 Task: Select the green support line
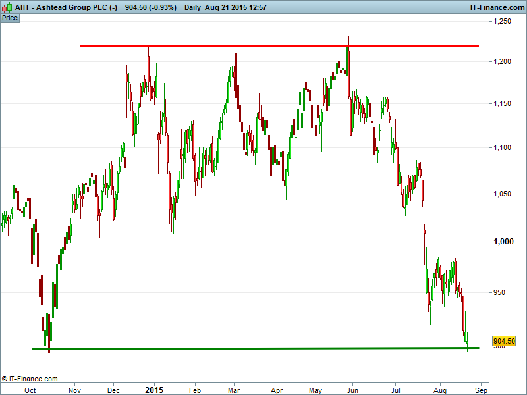pyautogui.click(x=263, y=348)
